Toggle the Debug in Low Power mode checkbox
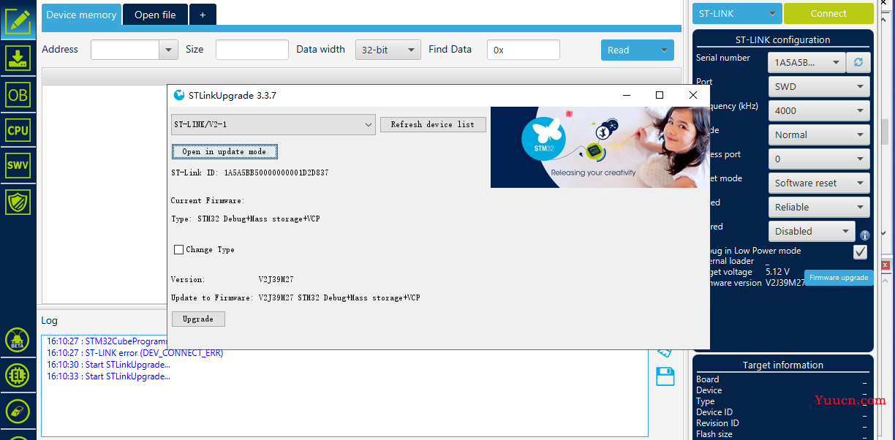The width and height of the screenshot is (895, 440). pos(861,251)
